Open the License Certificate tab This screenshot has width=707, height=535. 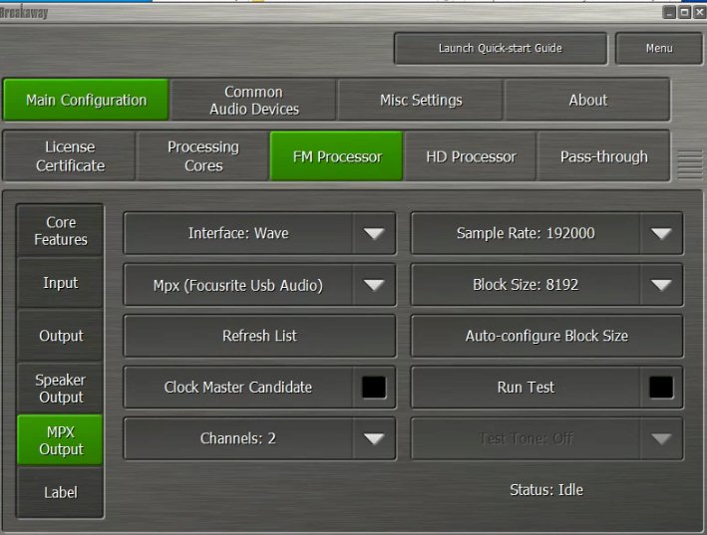tap(70, 156)
